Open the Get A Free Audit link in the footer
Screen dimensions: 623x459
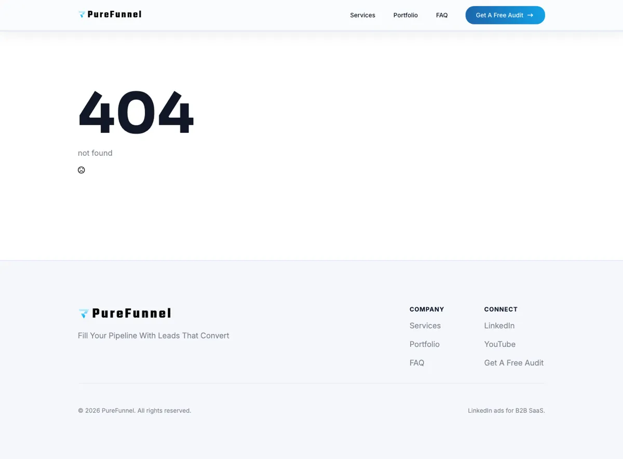[x=514, y=363]
